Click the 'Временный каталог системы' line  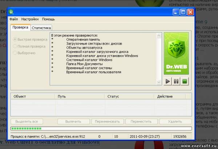tap(89, 68)
